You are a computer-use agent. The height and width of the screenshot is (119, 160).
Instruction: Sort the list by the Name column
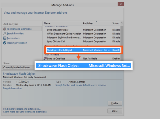[63, 23]
